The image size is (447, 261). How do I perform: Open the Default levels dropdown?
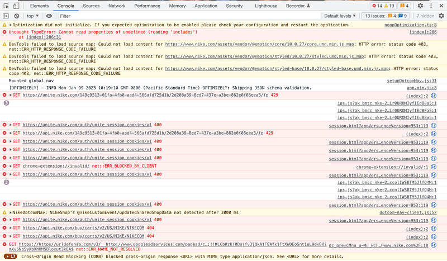pos(340,16)
